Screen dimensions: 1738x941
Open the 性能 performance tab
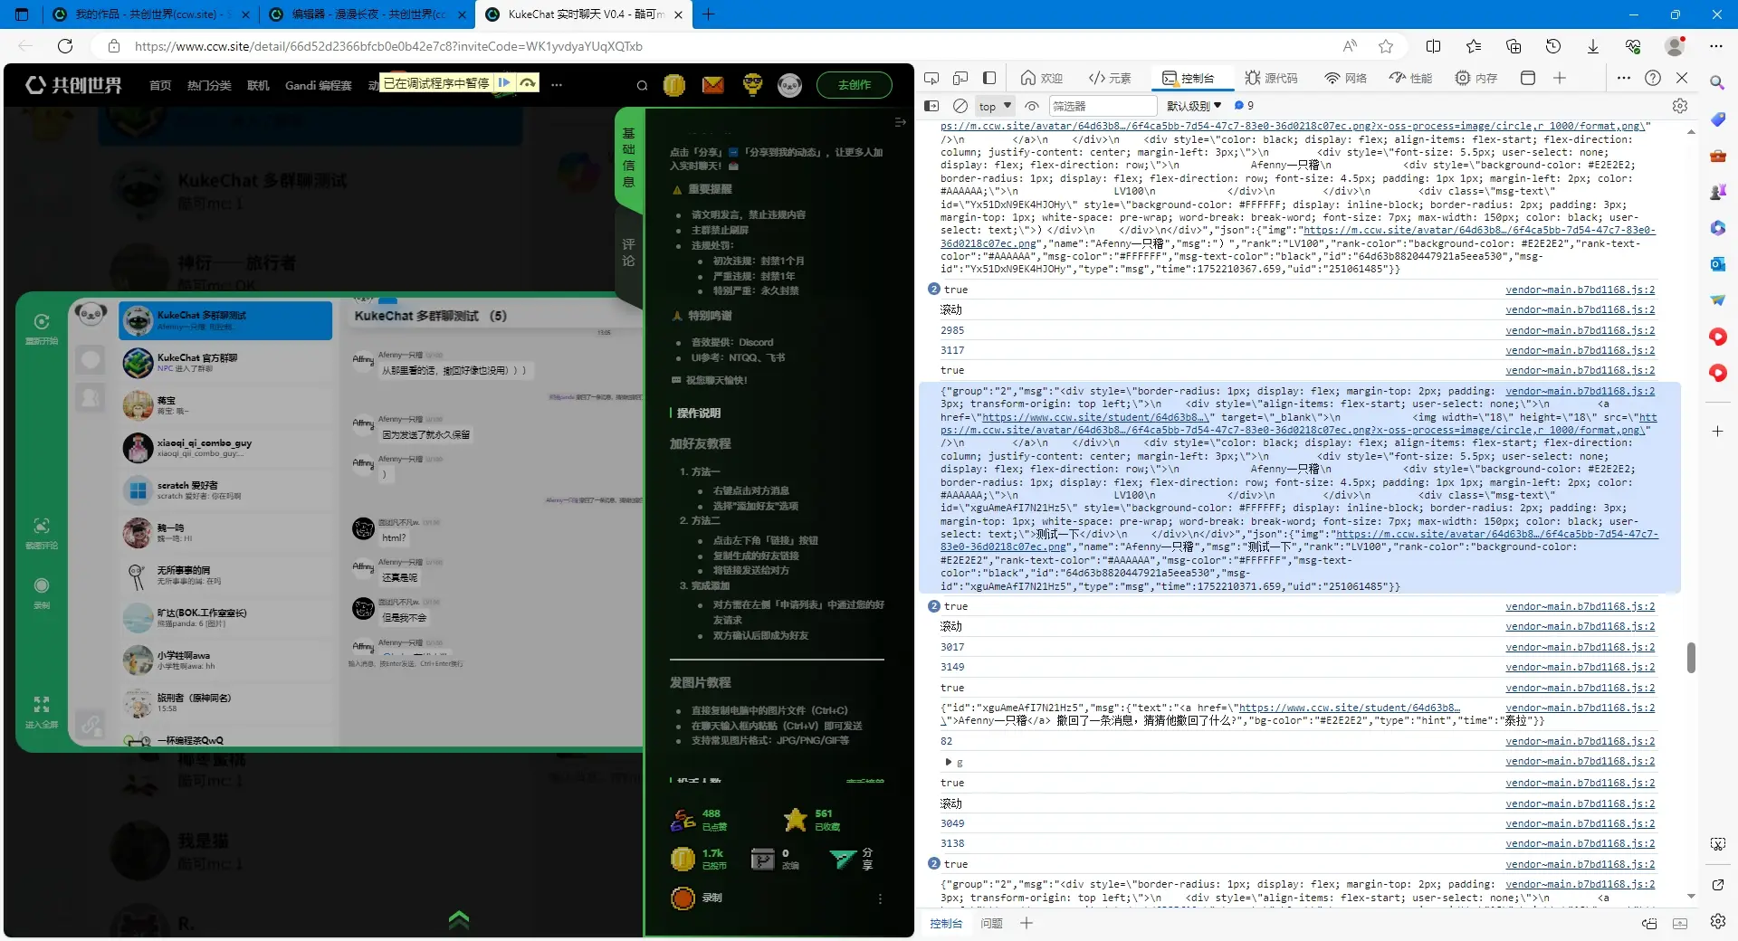[1410, 78]
